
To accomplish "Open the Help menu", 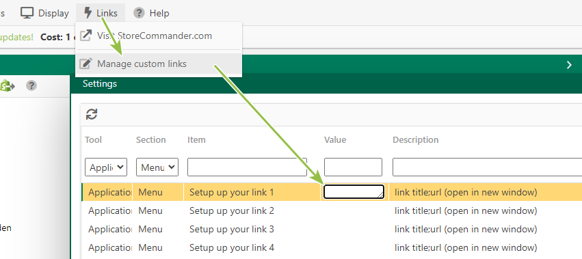I will pos(151,13).
